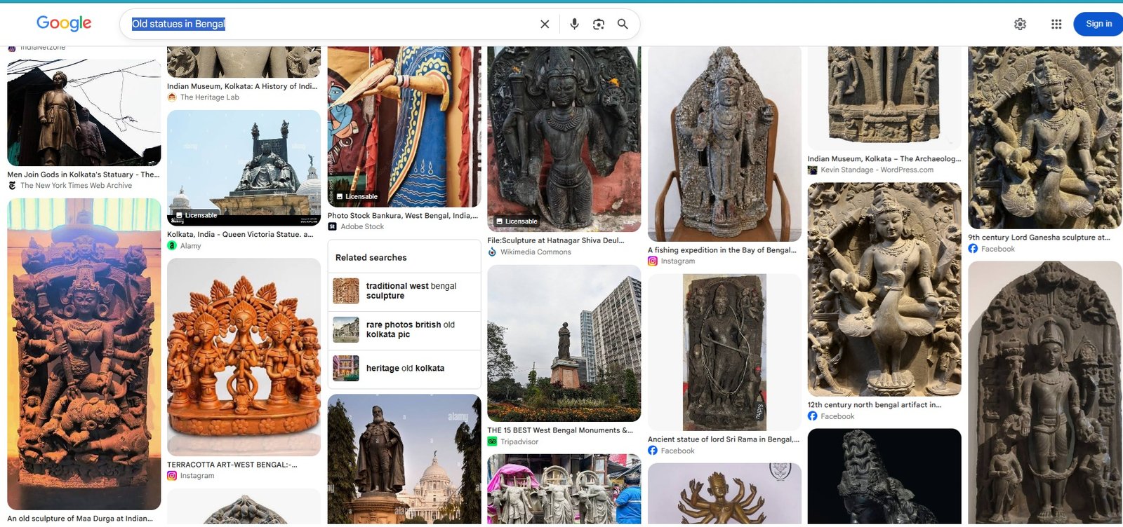Image resolution: width=1123 pixels, height=527 pixels.
Task: Start voice search with the microphone icon
Action: click(574, 24)
